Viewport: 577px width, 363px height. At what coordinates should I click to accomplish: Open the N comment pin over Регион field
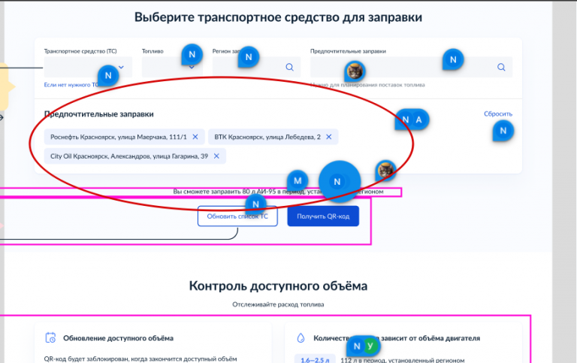pos(249,57)
